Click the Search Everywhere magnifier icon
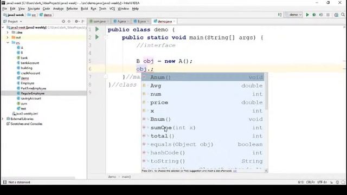 pos(343,15)
